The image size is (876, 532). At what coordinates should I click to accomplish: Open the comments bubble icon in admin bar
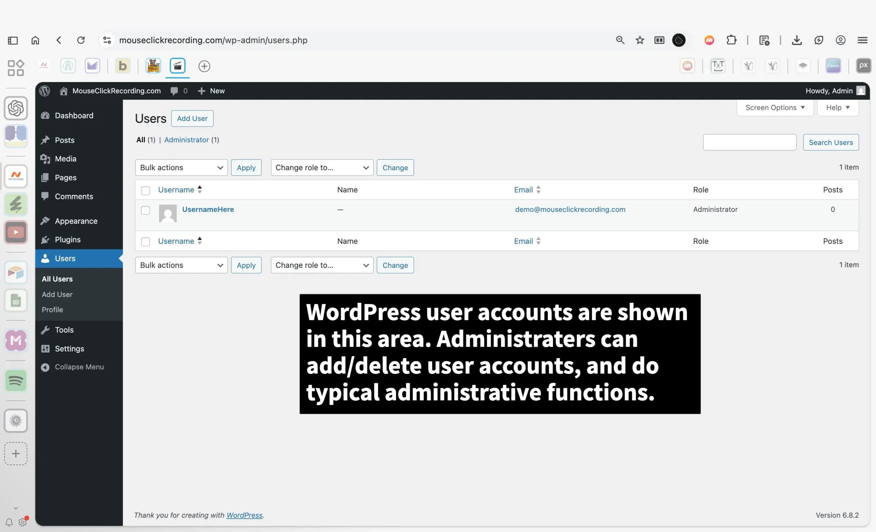(x=174, y=91)
